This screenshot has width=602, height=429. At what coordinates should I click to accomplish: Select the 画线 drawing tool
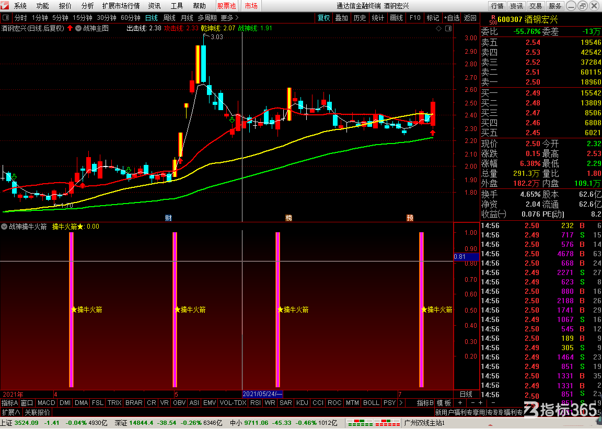(x=397, y=18)
